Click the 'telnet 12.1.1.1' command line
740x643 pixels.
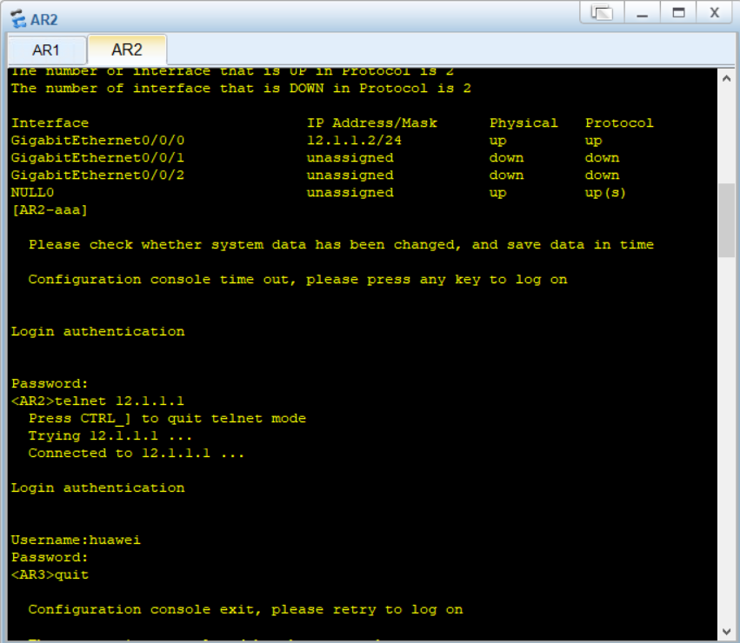click(x=97, y=401)
